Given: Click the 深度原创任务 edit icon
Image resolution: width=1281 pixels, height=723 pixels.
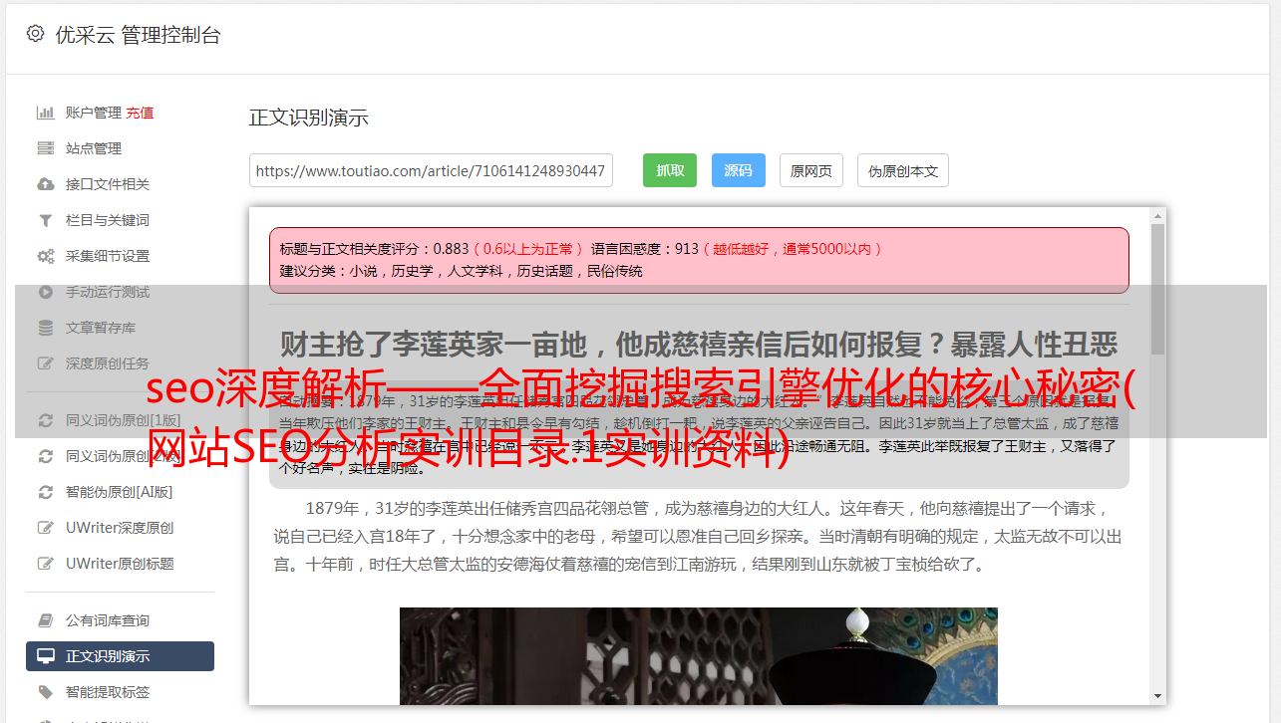Looking at the screenshot, I should [45, 363].
